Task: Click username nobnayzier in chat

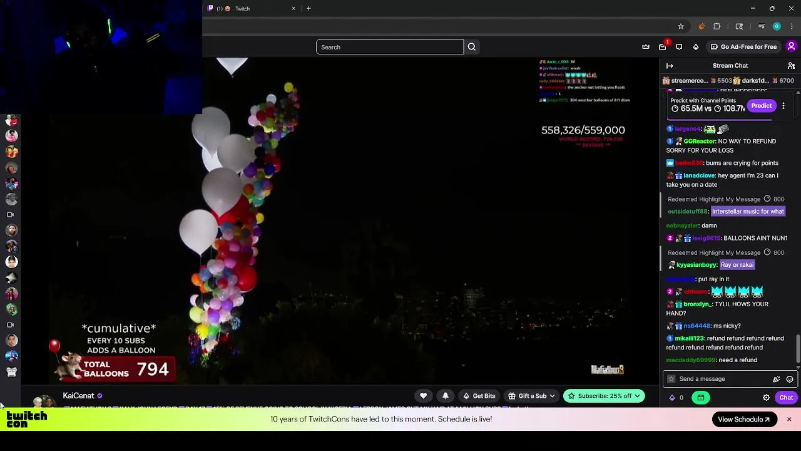Action: [683, 225]
